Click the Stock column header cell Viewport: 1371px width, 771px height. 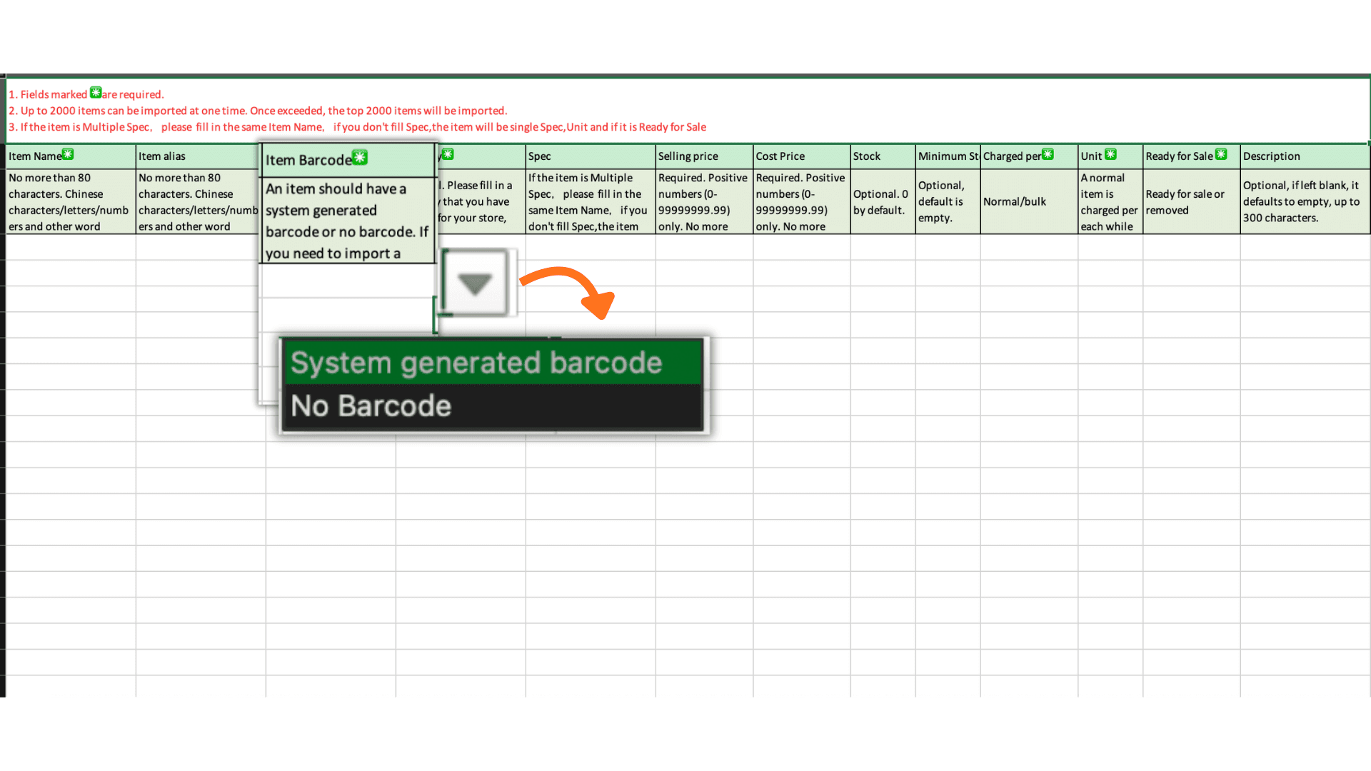(882, 156)
